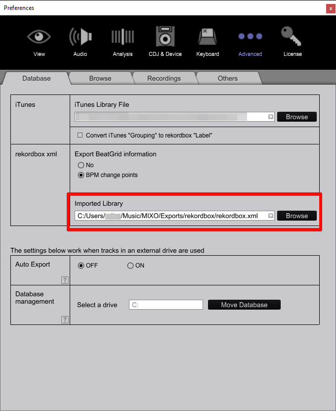Set Auto Export to OFF

pos(81,266)
